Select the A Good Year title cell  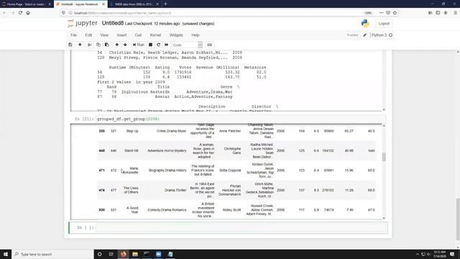click(x=132, y=209)
